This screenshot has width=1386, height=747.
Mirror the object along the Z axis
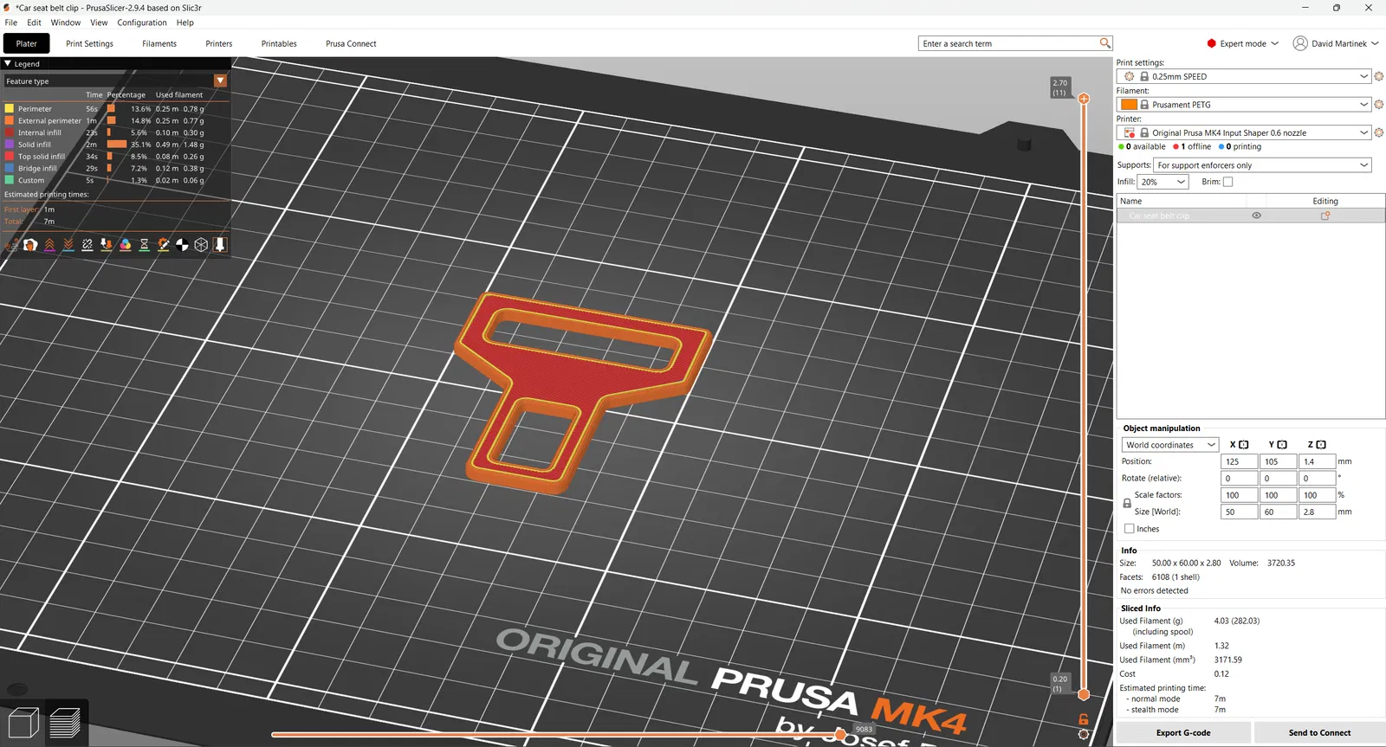click(x=1321, y=445)
